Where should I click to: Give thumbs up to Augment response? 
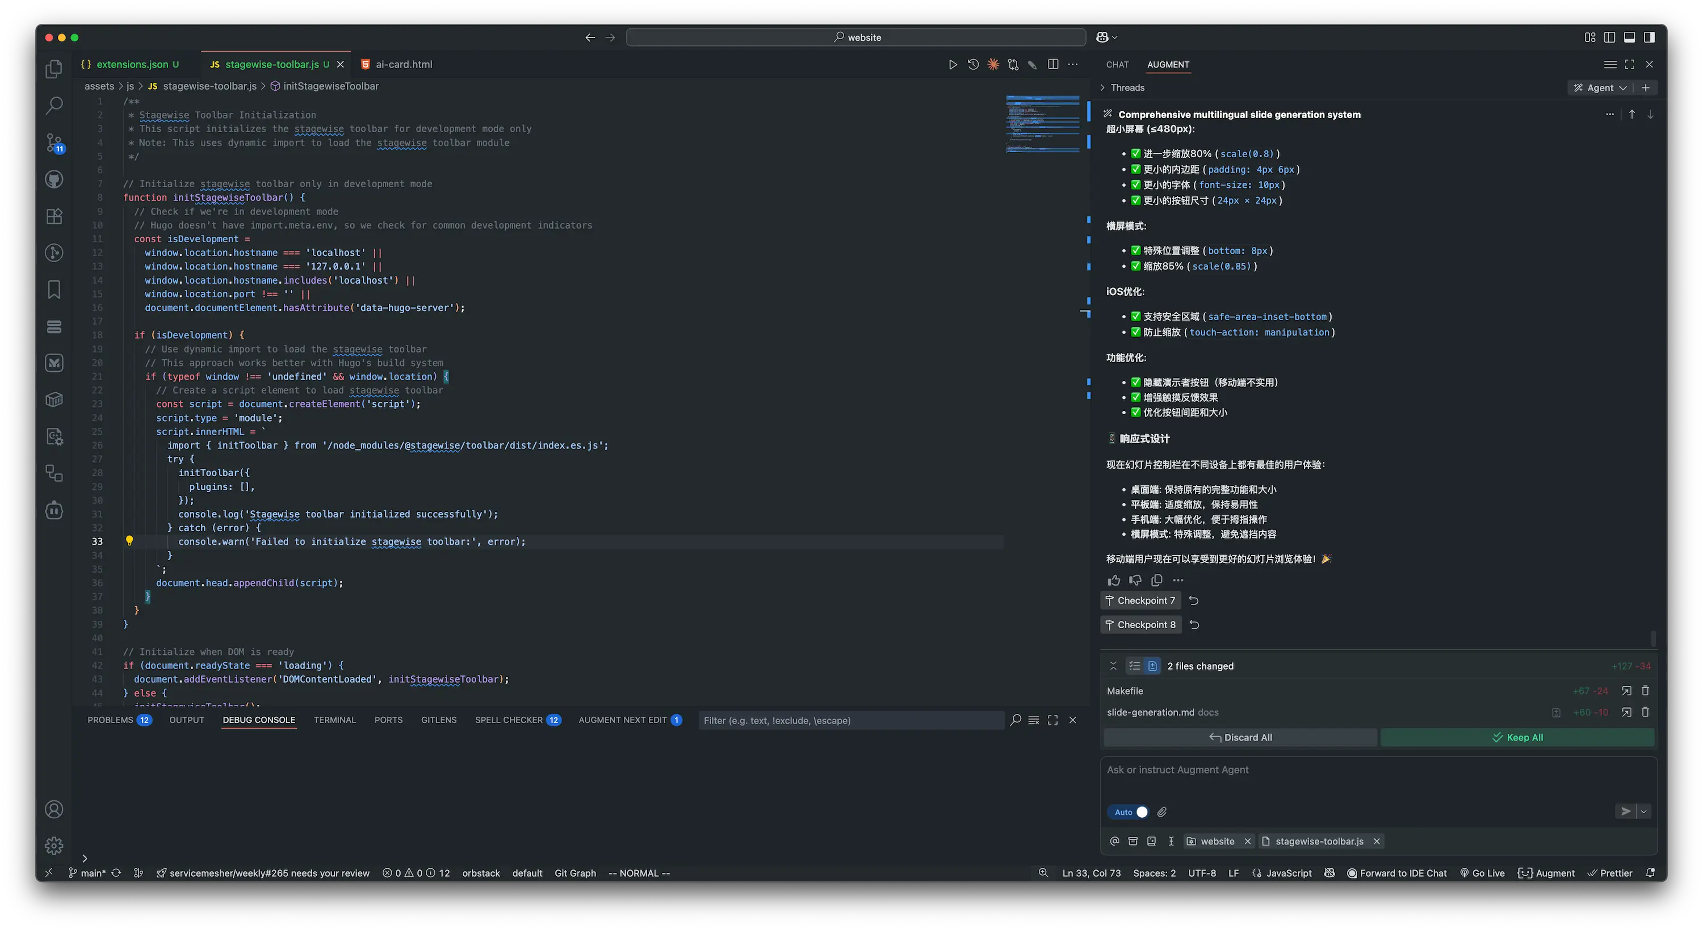click(x=1114, y=580)
